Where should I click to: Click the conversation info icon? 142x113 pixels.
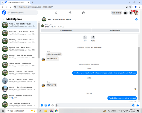[137, 19]
